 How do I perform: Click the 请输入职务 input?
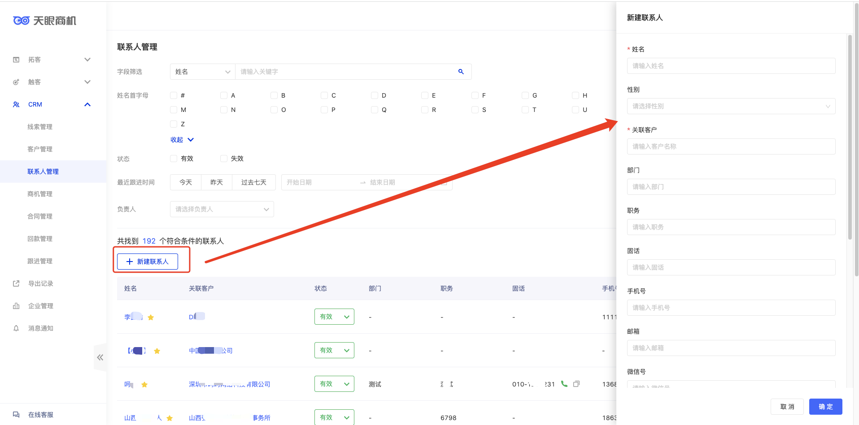[x=731, y=227]
